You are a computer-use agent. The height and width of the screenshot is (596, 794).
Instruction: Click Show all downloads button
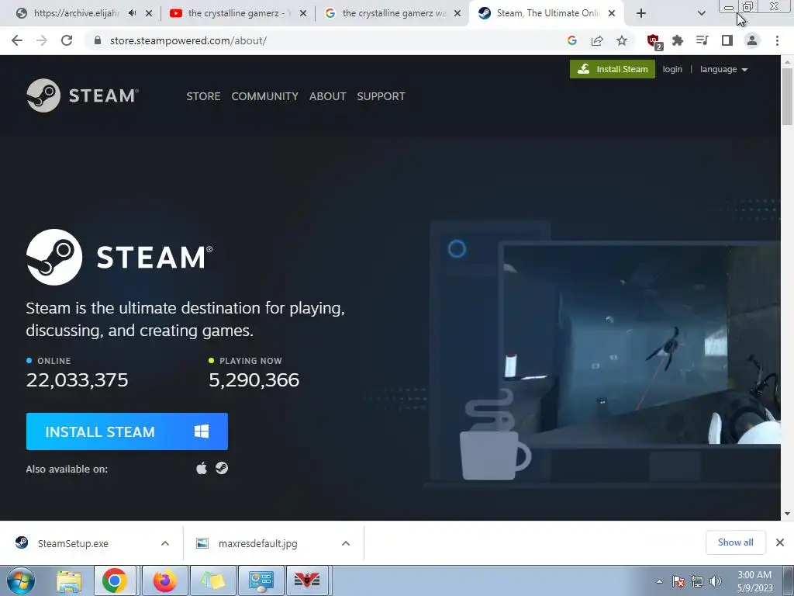pyautogui.click(x=735, y=542)
